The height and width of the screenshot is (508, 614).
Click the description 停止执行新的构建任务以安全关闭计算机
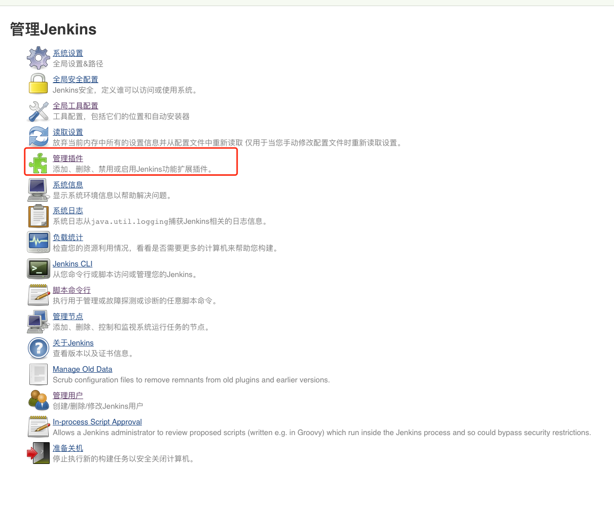125,459
